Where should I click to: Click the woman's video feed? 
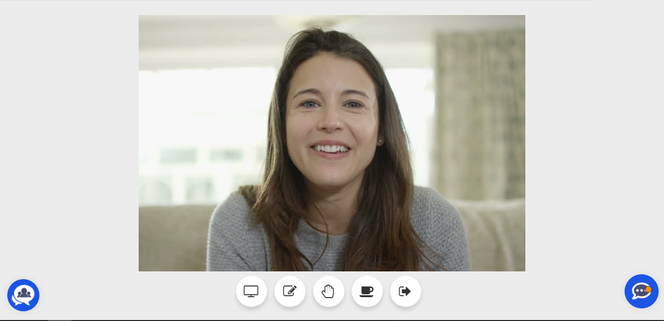click(332, 143)
